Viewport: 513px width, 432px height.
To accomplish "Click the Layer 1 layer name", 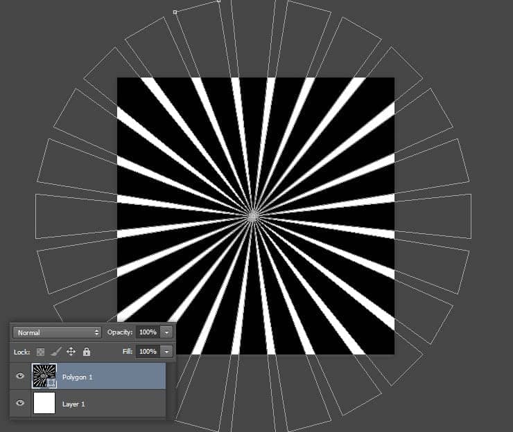I will coord(73,404).
